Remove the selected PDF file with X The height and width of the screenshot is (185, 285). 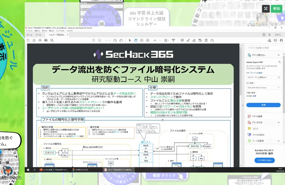tap(279, 77)
